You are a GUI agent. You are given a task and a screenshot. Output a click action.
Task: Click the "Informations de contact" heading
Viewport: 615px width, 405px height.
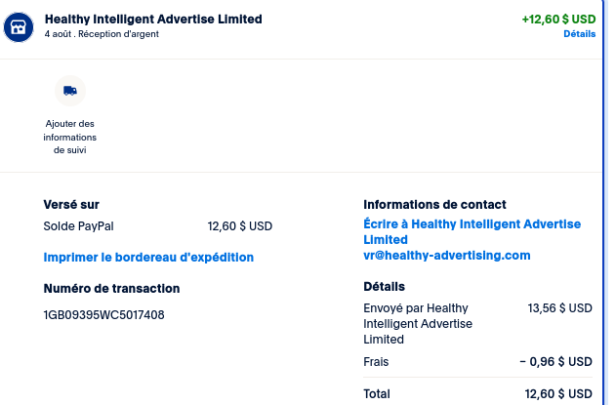click(x=434, y=205)
